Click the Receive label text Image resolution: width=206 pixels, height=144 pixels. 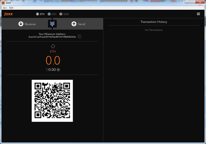30,24
